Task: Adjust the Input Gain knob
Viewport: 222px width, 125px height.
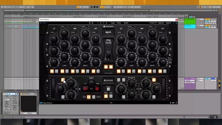Action: [60, 89]
